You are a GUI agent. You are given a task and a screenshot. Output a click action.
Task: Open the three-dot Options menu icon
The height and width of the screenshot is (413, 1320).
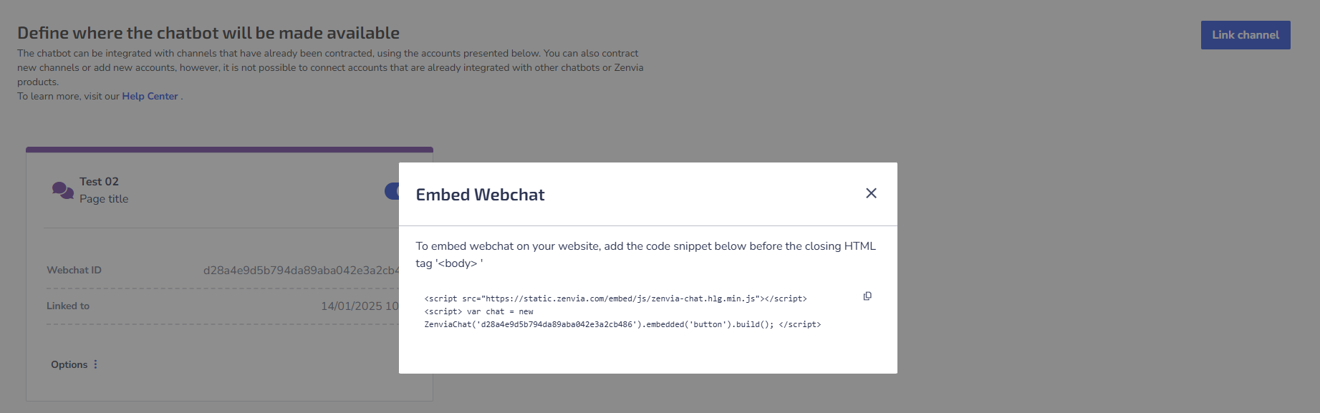[95, 364]
